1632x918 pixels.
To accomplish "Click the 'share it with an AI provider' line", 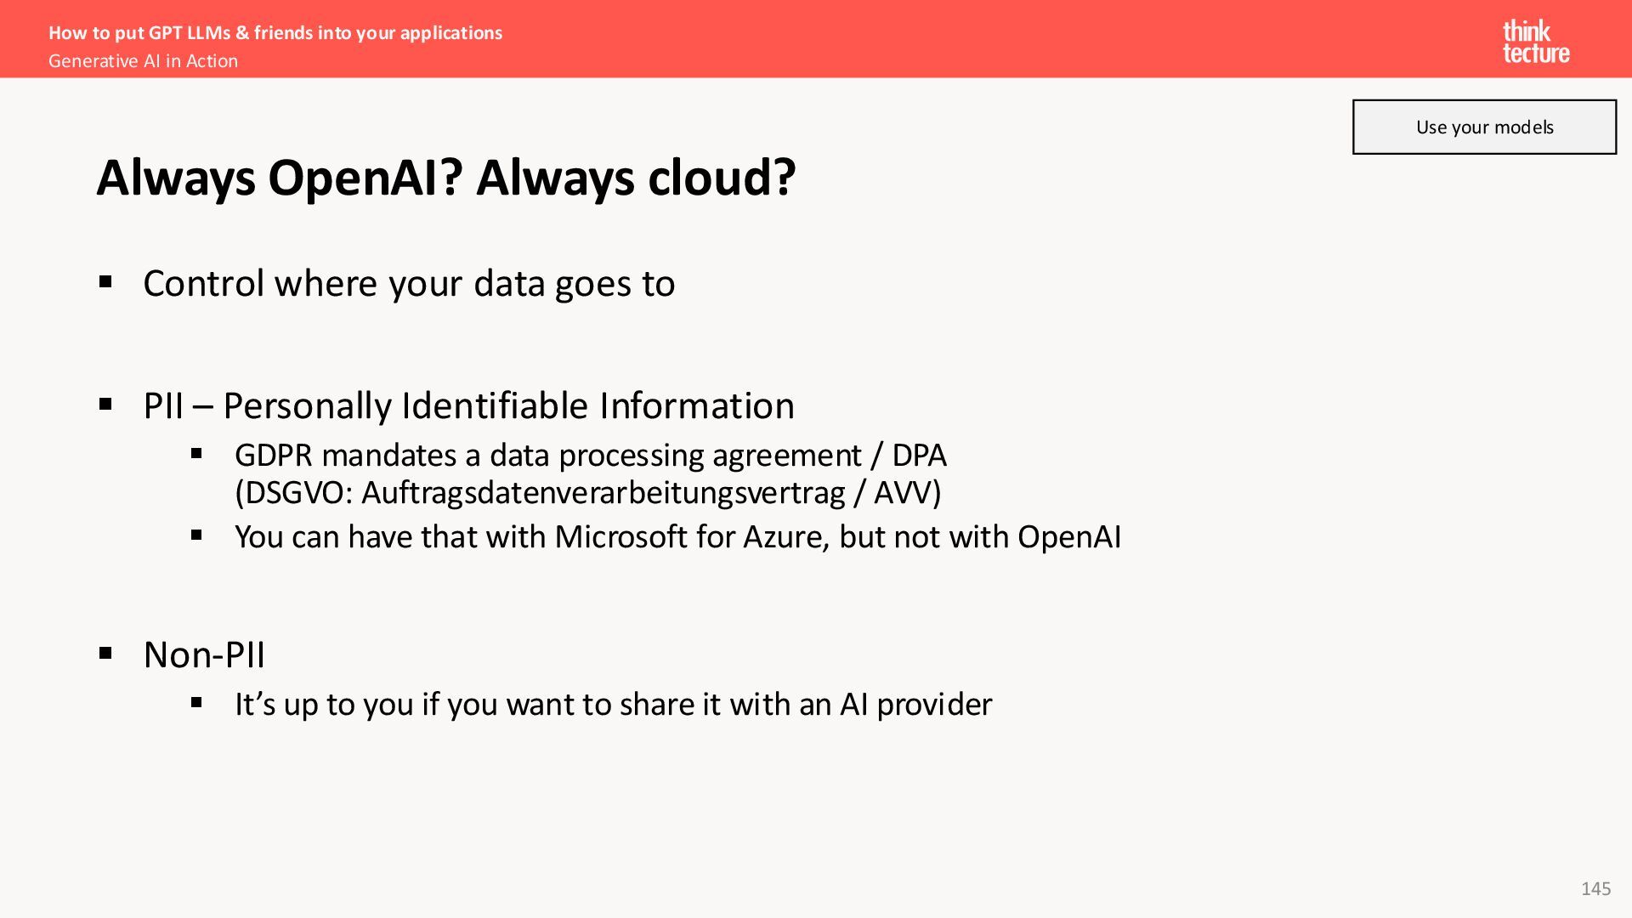I will pos(614,705).
